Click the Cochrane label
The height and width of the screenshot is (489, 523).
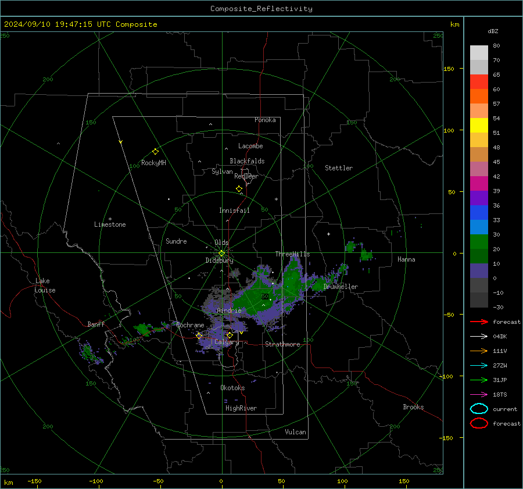click(190, 325)
